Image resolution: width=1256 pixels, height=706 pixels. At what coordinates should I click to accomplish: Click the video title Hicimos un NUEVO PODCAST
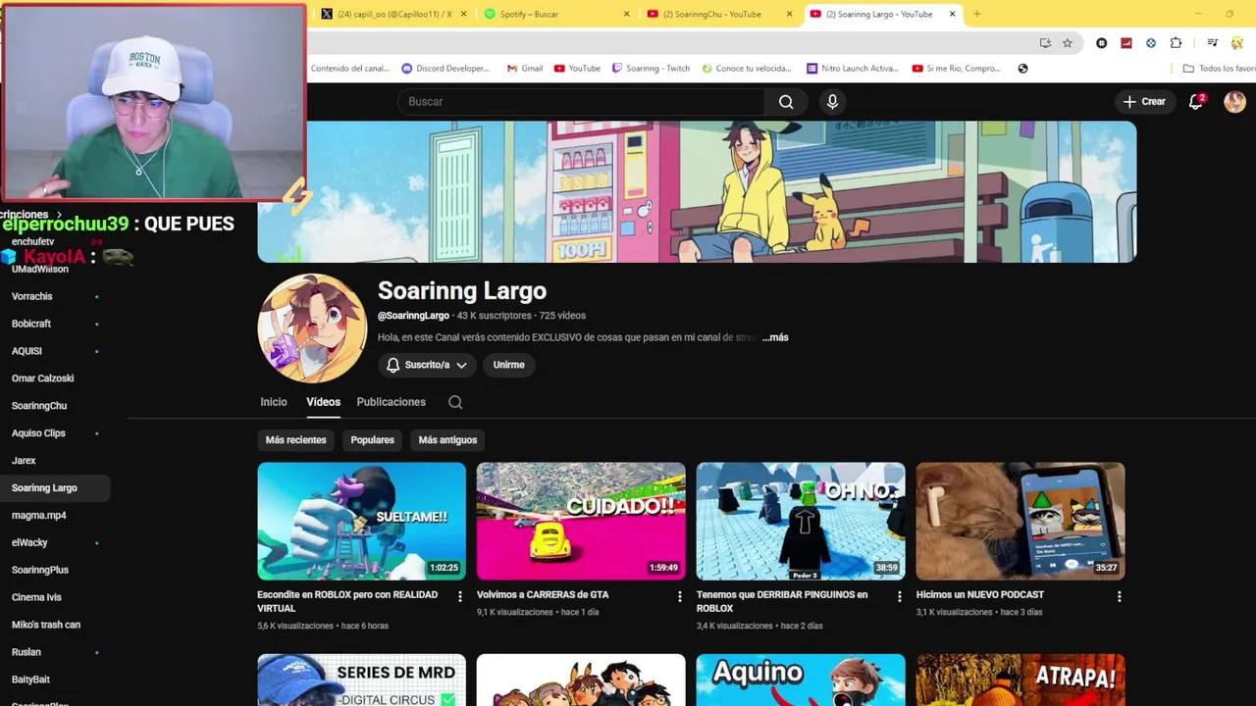click(x=979, y=595)
